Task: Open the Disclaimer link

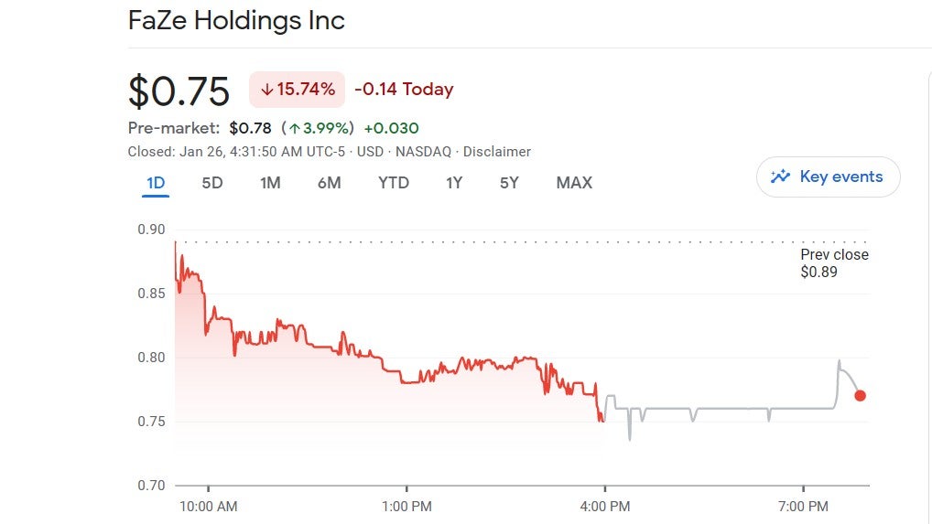Action: (497, 152)
